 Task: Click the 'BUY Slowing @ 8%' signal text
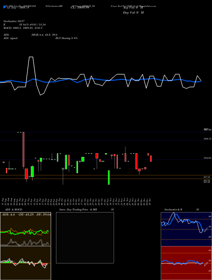pos(67,38)
